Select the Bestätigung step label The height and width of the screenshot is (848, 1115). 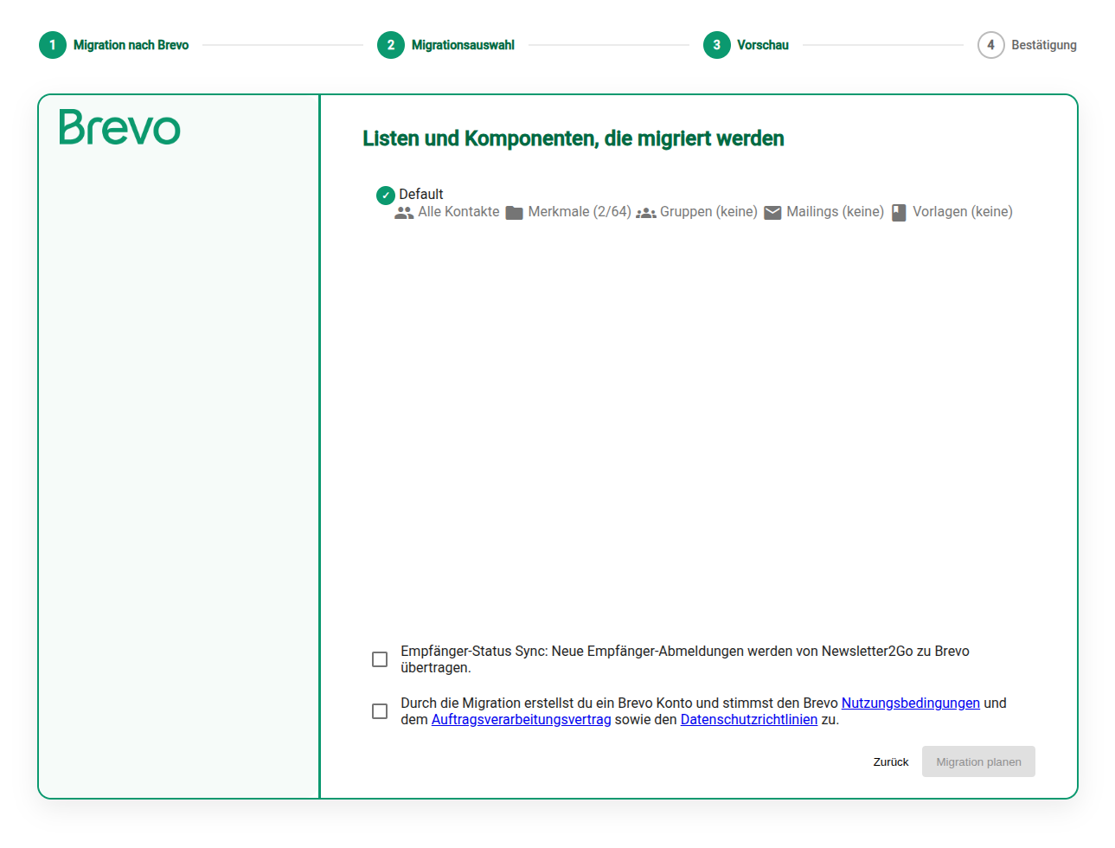click(1044, 45)
